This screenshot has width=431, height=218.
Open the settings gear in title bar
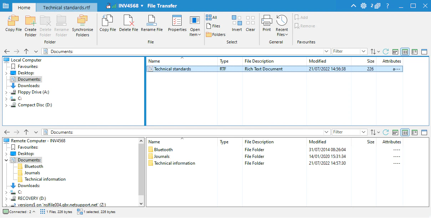pos(363,6)
